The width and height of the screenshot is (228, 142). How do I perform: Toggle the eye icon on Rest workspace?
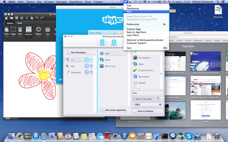click(91, 60)
